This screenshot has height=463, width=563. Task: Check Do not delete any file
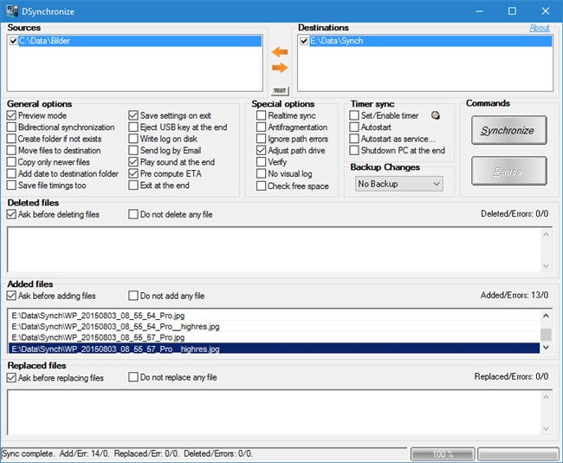pyautogui.click(x=133, y=214)
